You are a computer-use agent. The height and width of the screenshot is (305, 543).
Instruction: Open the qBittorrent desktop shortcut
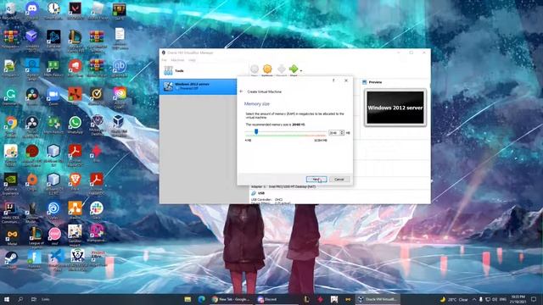[119, 68]
